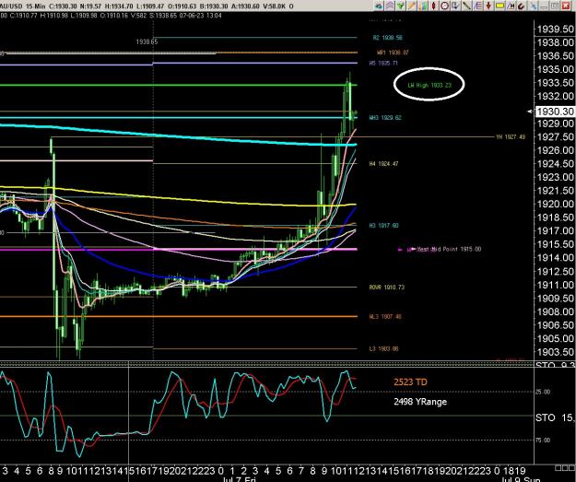Click the 'WH3 1929.62' level label
The image size is (576, 482).
(x=385, y=118)
